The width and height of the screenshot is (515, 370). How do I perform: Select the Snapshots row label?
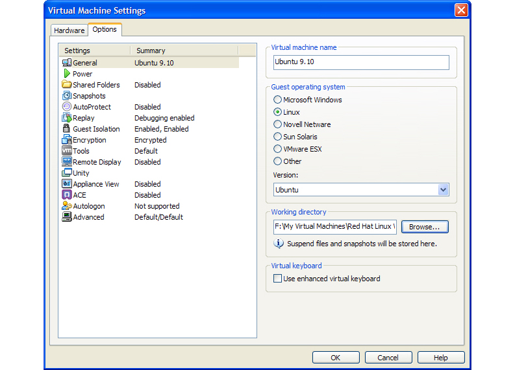tap(89, 96)
